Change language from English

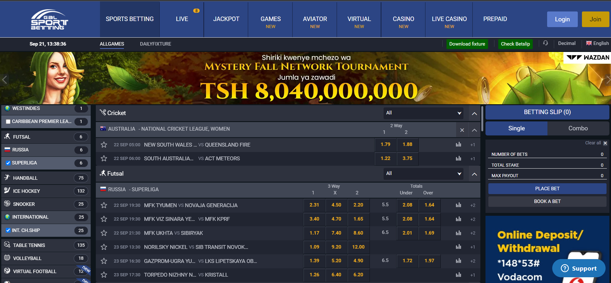[x=597, y=43]
